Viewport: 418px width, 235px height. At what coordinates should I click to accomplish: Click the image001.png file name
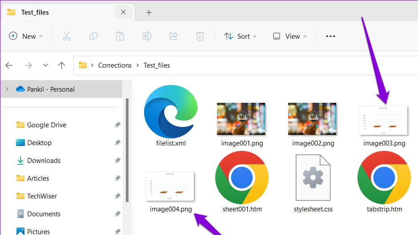coord(242,143)
